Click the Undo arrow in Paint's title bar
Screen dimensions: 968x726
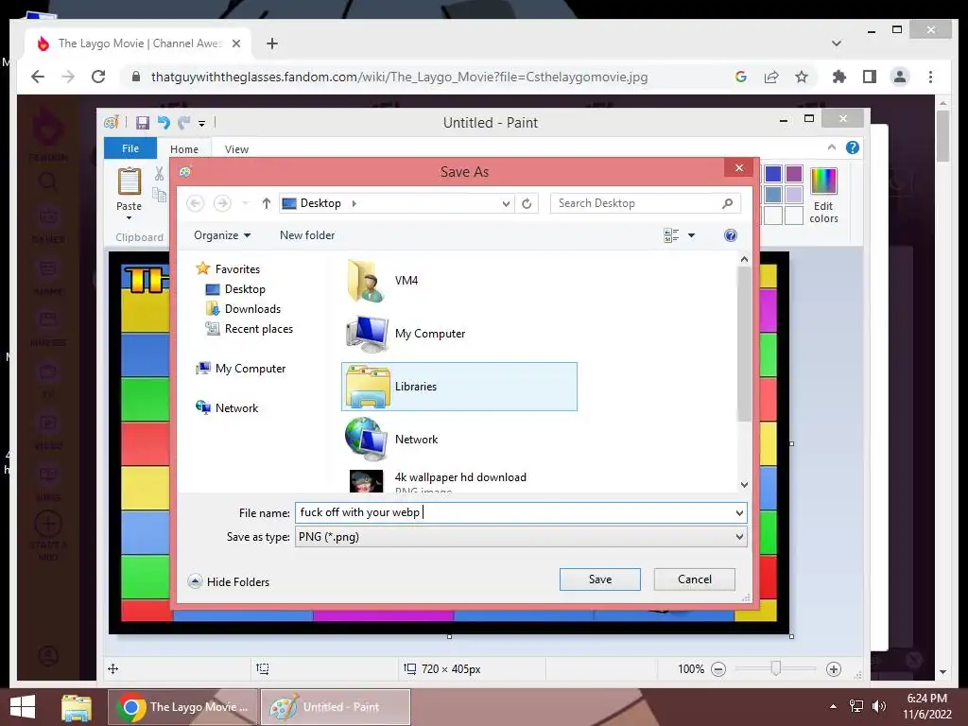point(163,122)
